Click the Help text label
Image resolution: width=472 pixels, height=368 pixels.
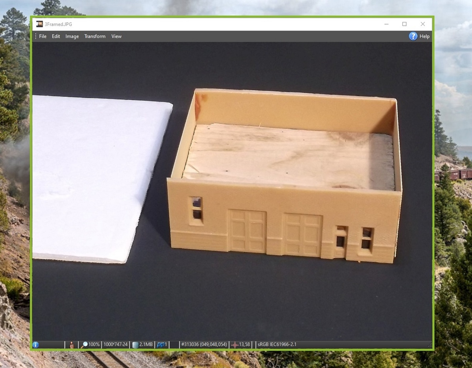(424, 36)
